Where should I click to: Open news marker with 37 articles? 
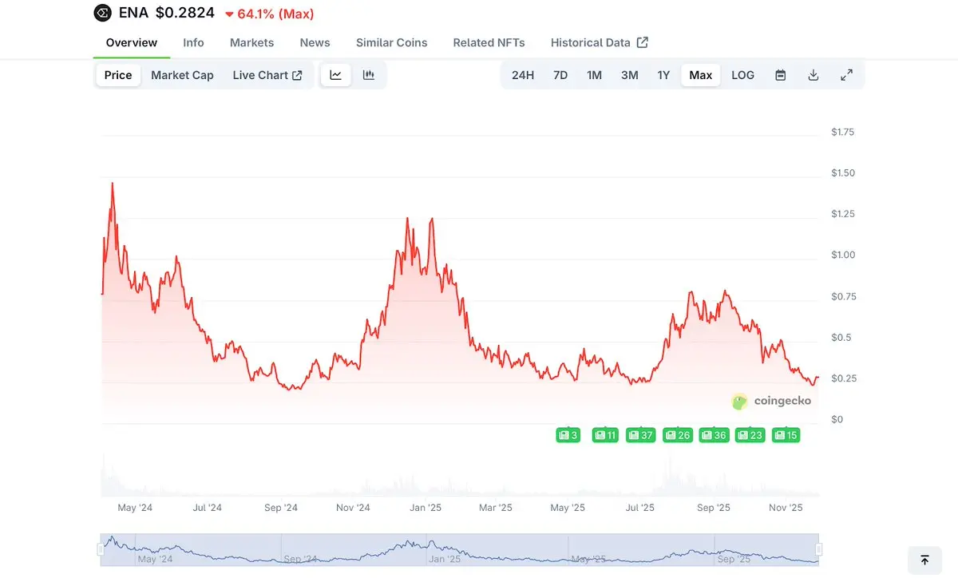pyautogui.click(x=640, y=435)
